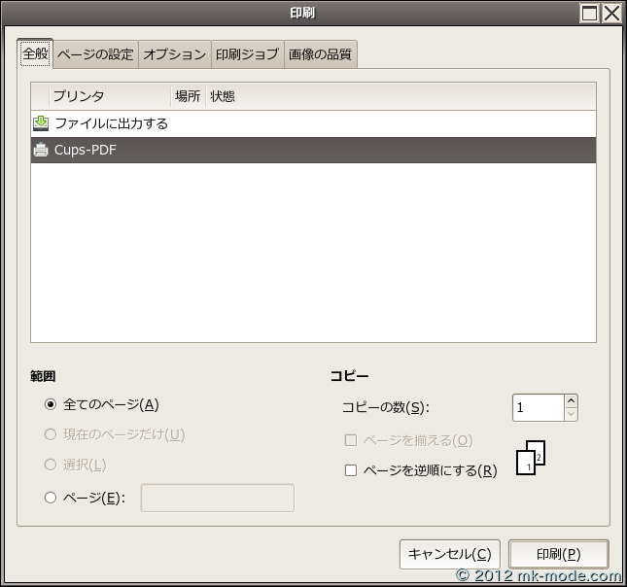Increase copy count with up arrow
627x587 pixels.
pyautogui.click(x=571, y=400)
